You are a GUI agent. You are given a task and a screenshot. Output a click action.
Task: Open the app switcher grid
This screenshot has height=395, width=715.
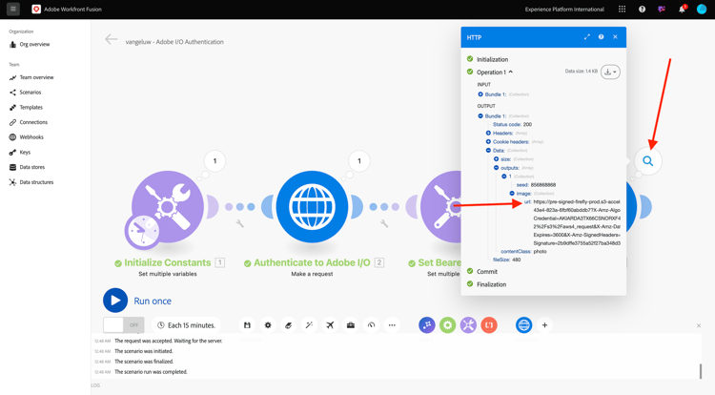coord(622,10)
